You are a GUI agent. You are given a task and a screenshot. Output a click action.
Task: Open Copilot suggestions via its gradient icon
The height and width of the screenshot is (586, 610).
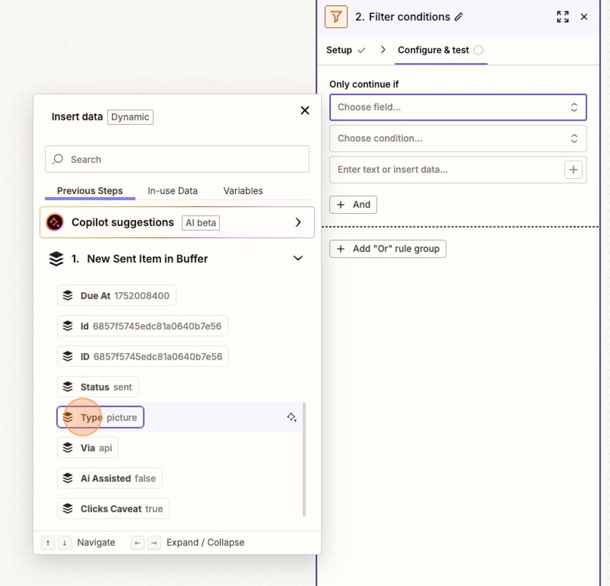[54, 222]
